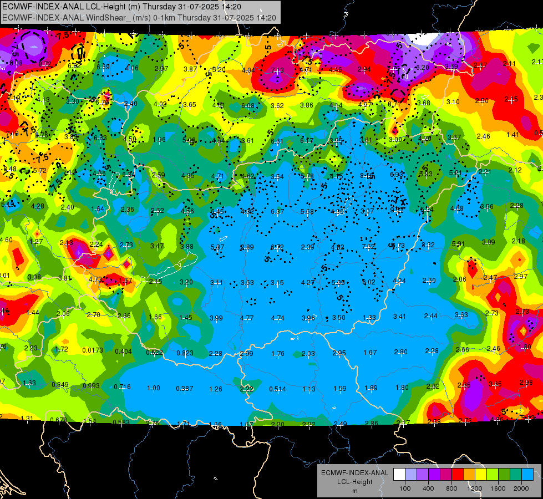The height and width of the screenshot is (499, 543).
Task: Click the wind shear value 6.08
Action: coord(248,105)
